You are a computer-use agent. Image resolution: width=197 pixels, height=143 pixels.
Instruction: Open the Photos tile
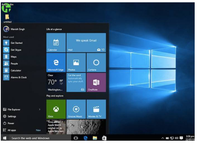76,63
